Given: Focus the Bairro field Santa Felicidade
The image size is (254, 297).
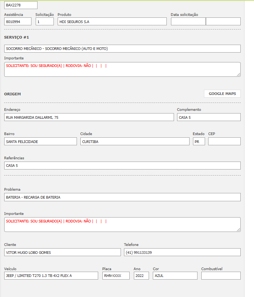Looking at the screenshot, I should coord(40,142).
